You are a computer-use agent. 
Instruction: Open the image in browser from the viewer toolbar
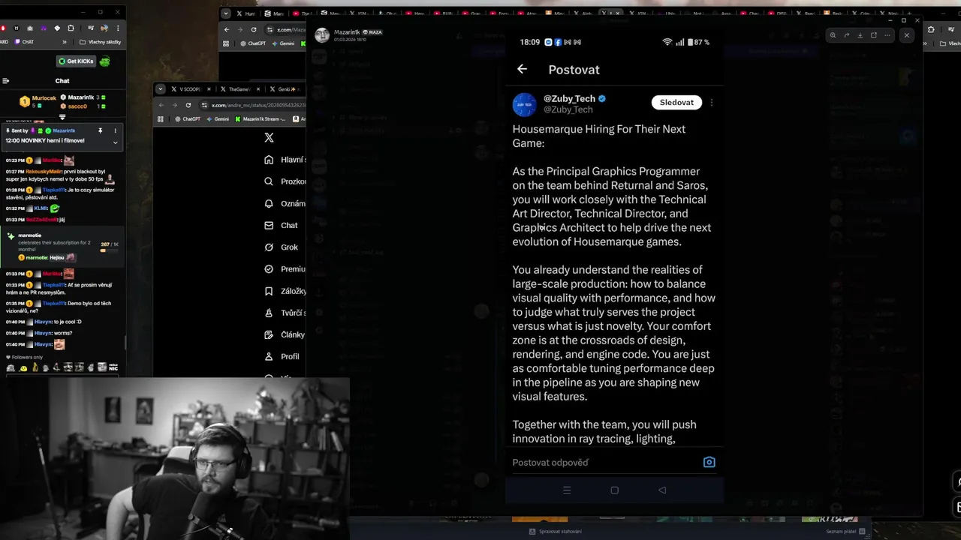(874, 35)
